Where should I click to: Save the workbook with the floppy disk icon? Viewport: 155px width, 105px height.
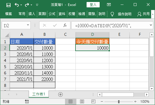(9, 5)
